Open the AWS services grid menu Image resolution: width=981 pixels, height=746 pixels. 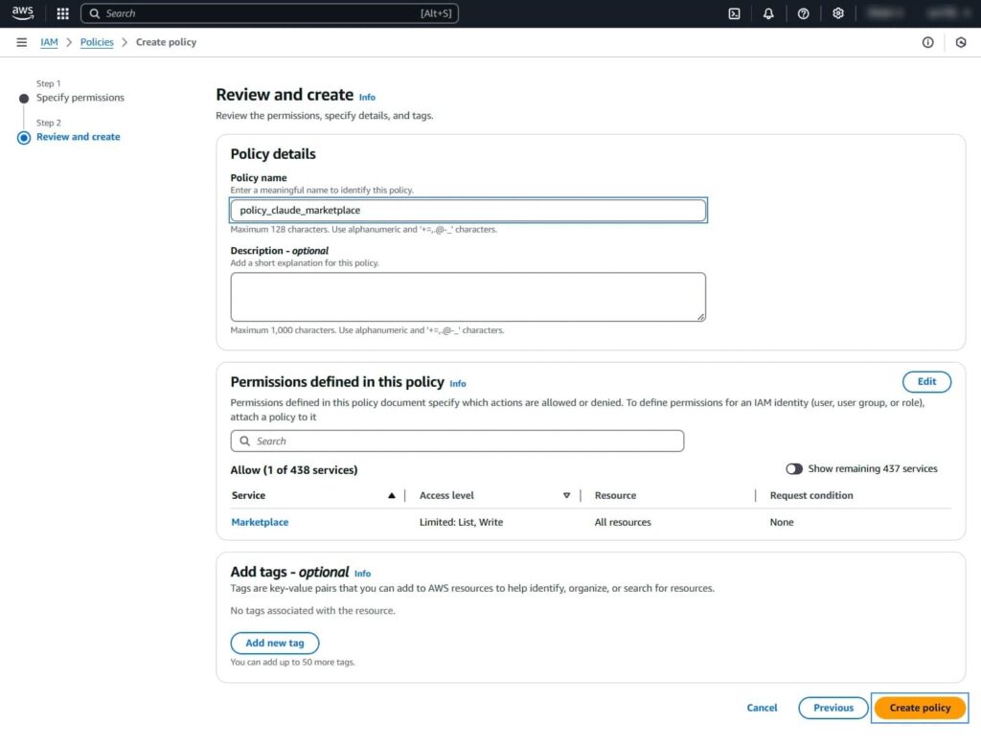point(61,13)
